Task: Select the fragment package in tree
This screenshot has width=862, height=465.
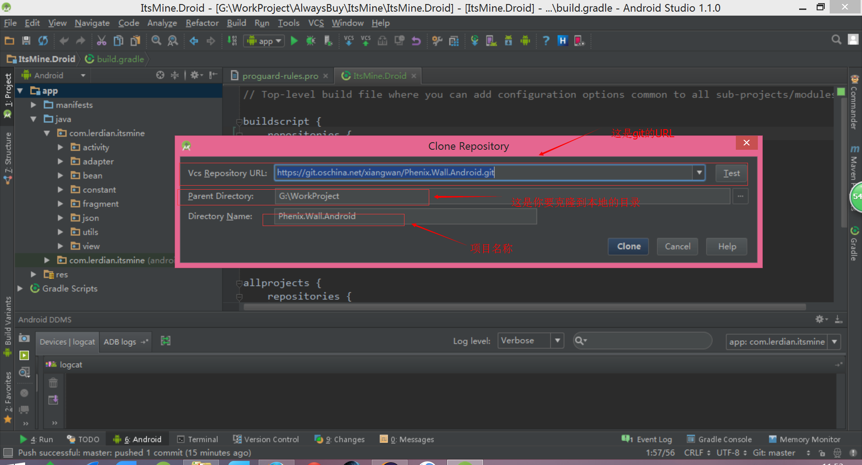Action: [101, 204]
